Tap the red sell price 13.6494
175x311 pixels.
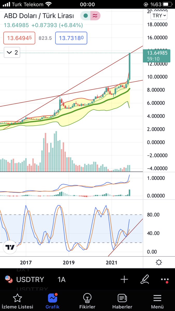pyautogui.click(x=19, y=38)
